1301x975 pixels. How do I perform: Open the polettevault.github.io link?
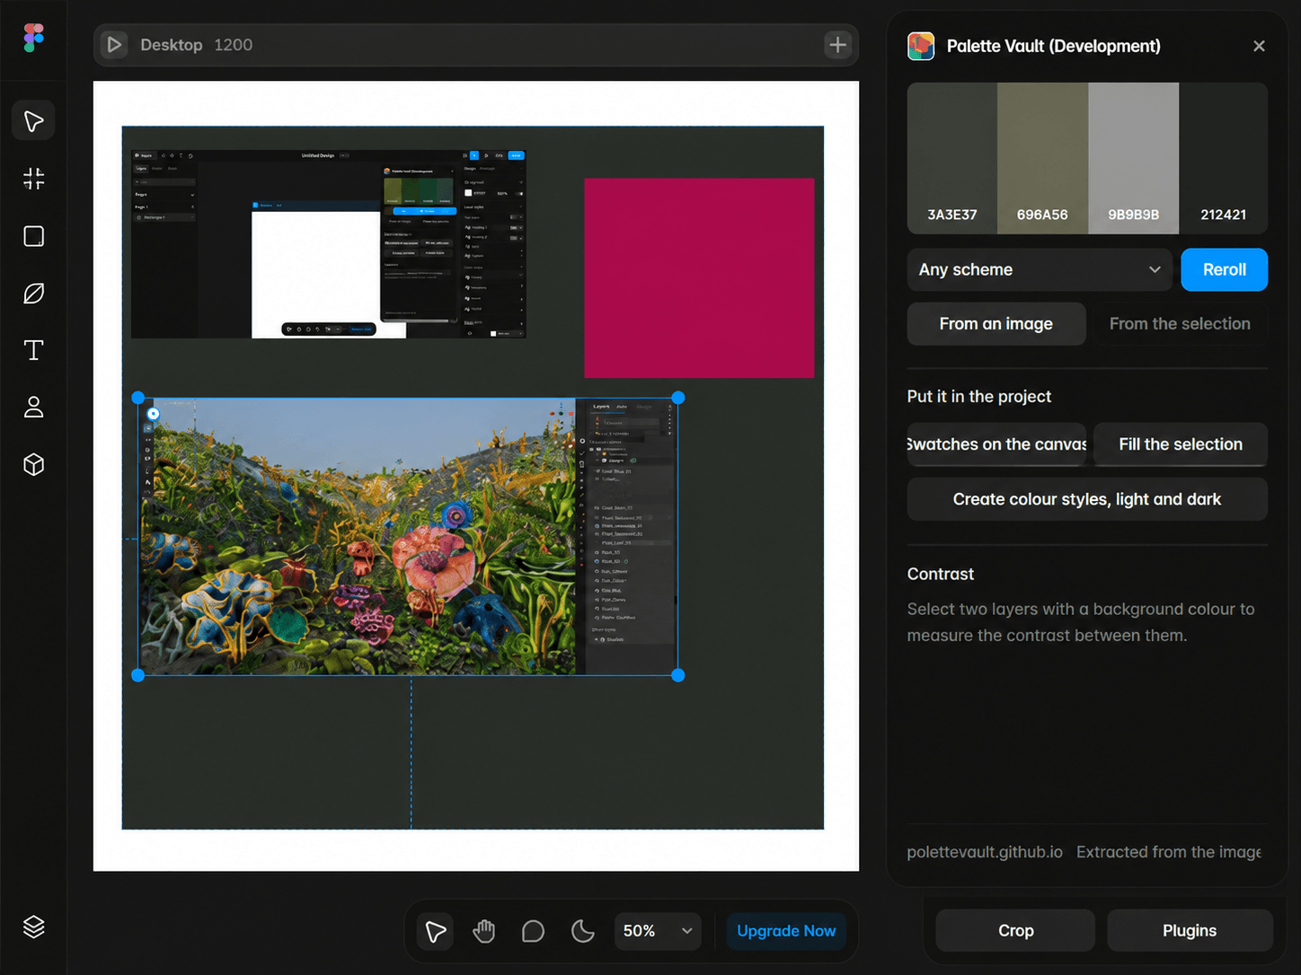pyautogui.click(x=985, y=852)
